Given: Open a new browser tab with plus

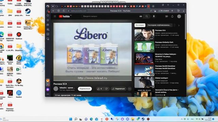Looking at the screenshot, I should point(153,6).
